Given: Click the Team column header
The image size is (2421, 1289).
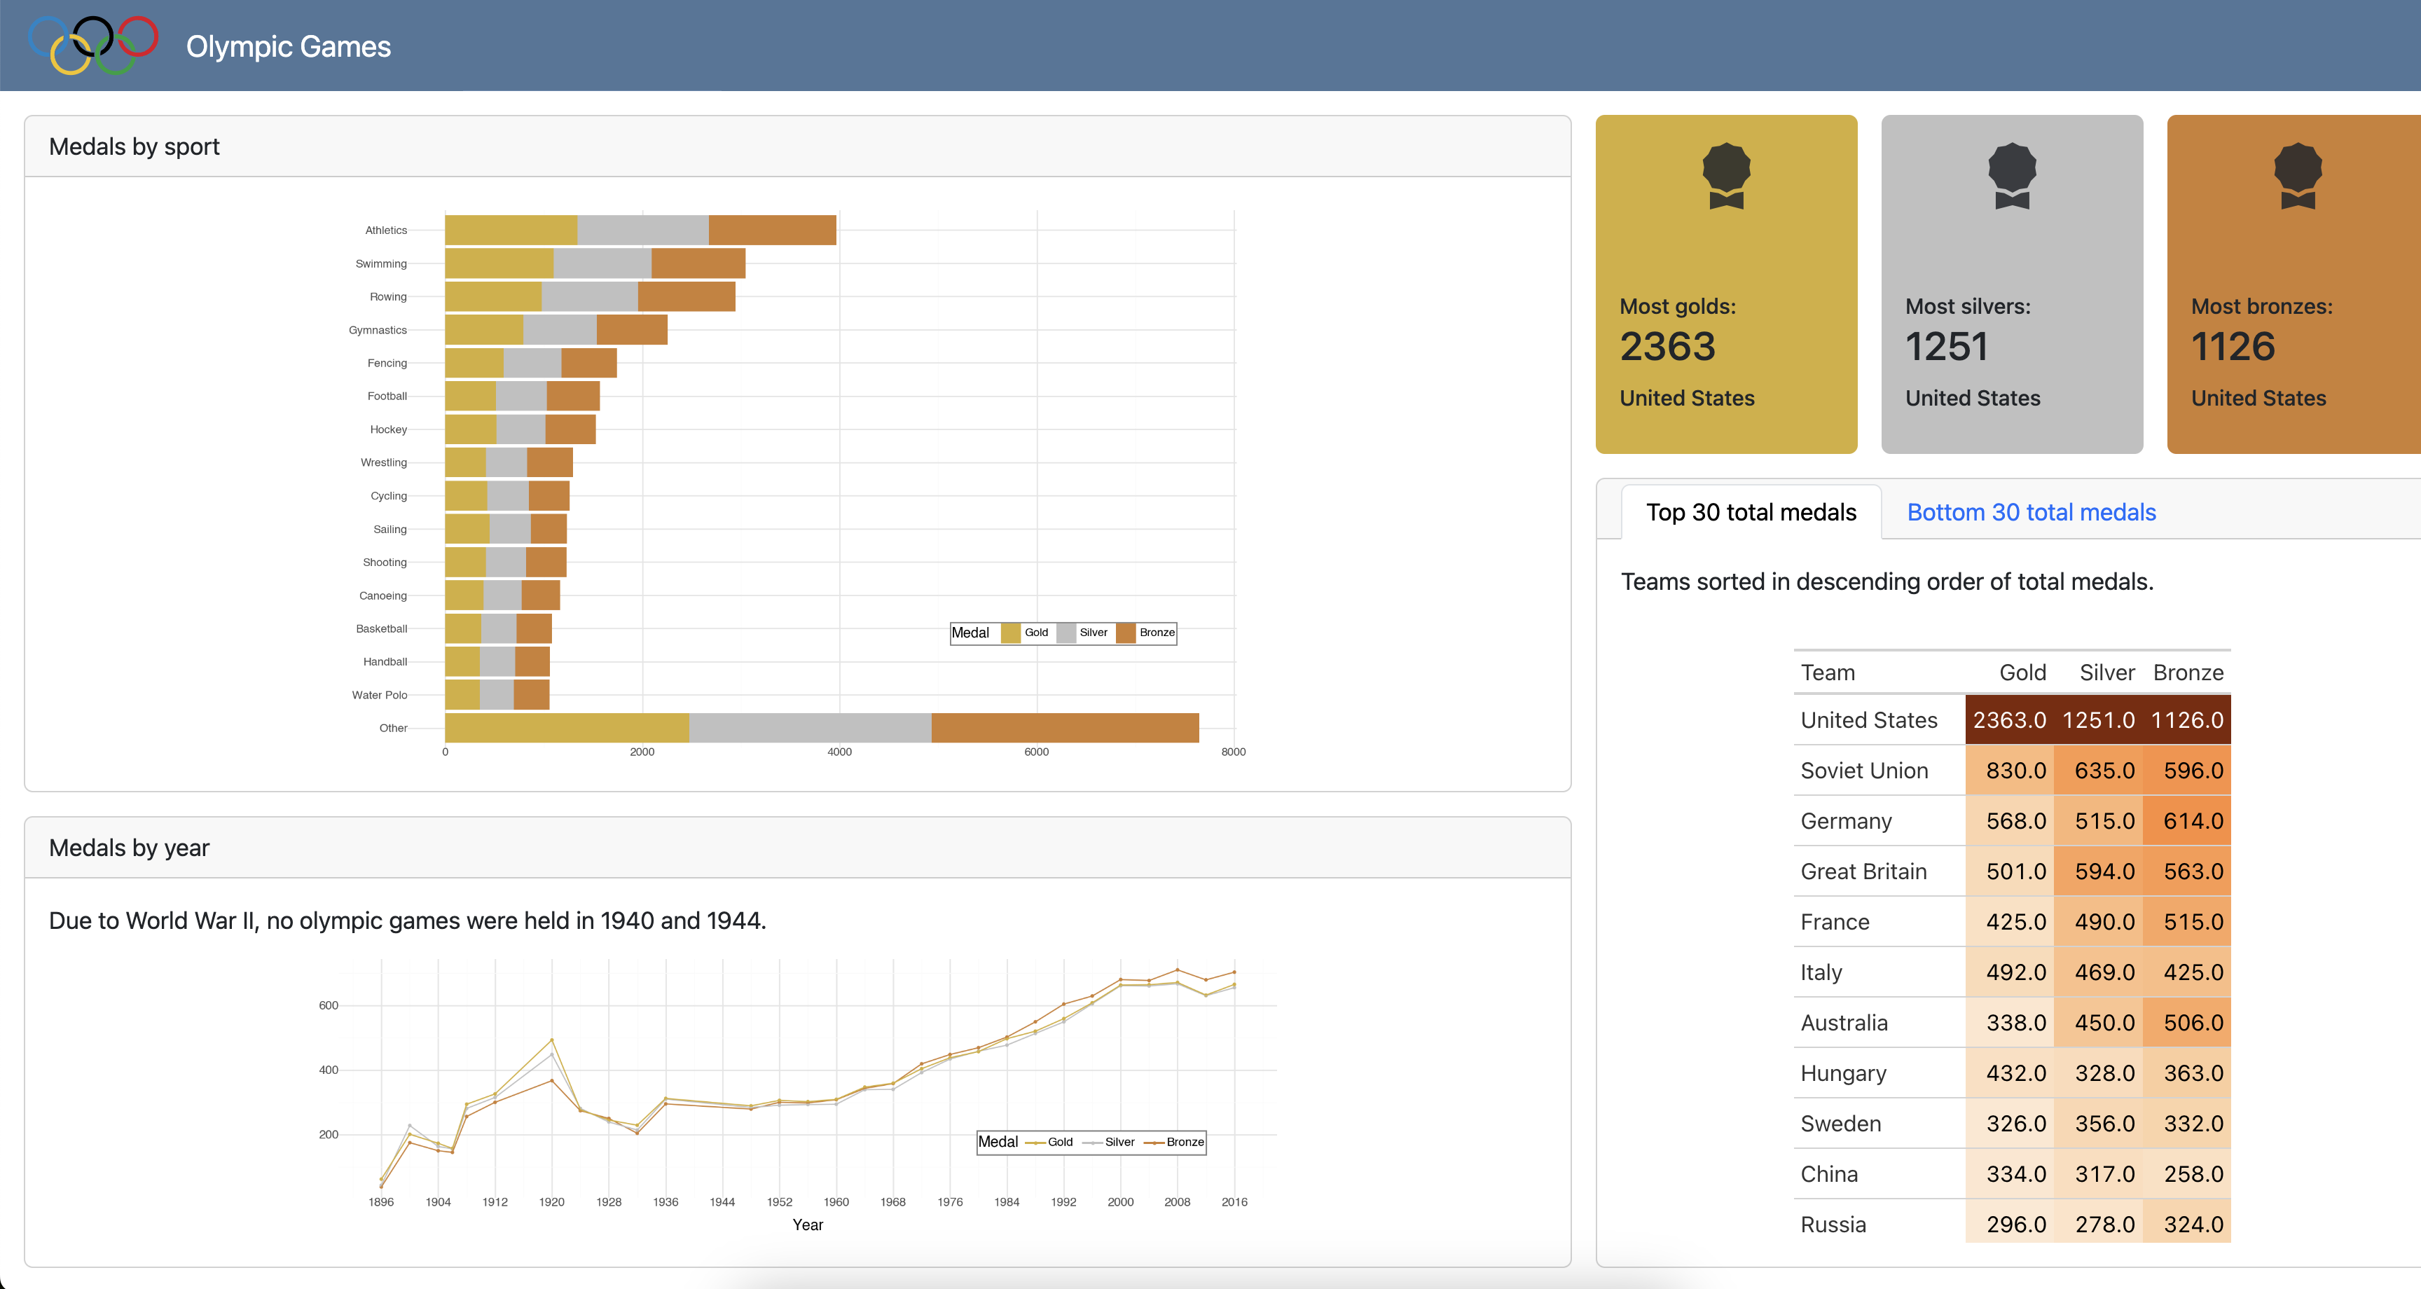Looking at the screenshot, I should (1827, 673).
